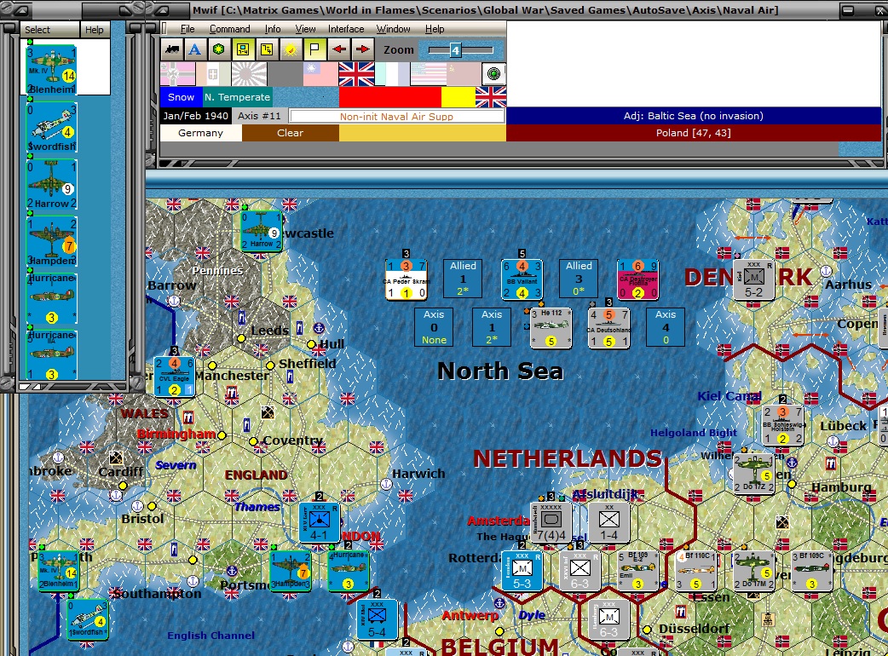Select the bright Union Jack flag in flag row
This screenshot has height=656, width=888.
click(x=356, y=74)
